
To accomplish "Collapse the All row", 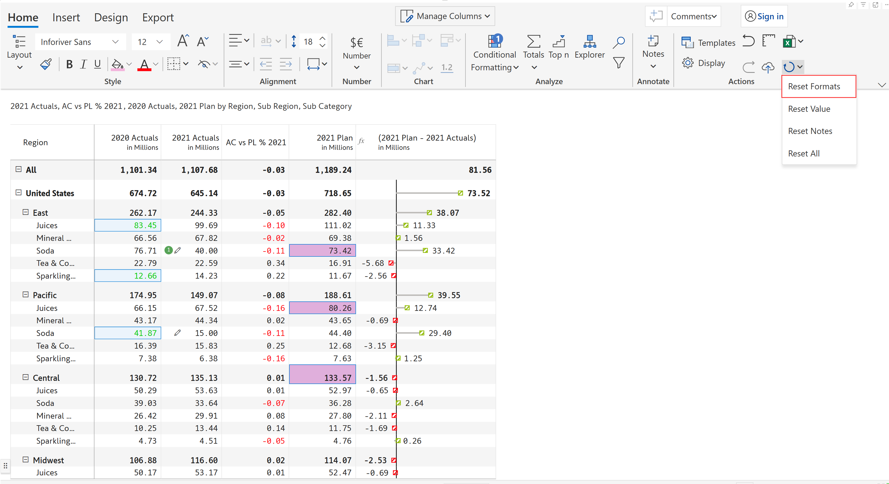I will pos(19,169).
